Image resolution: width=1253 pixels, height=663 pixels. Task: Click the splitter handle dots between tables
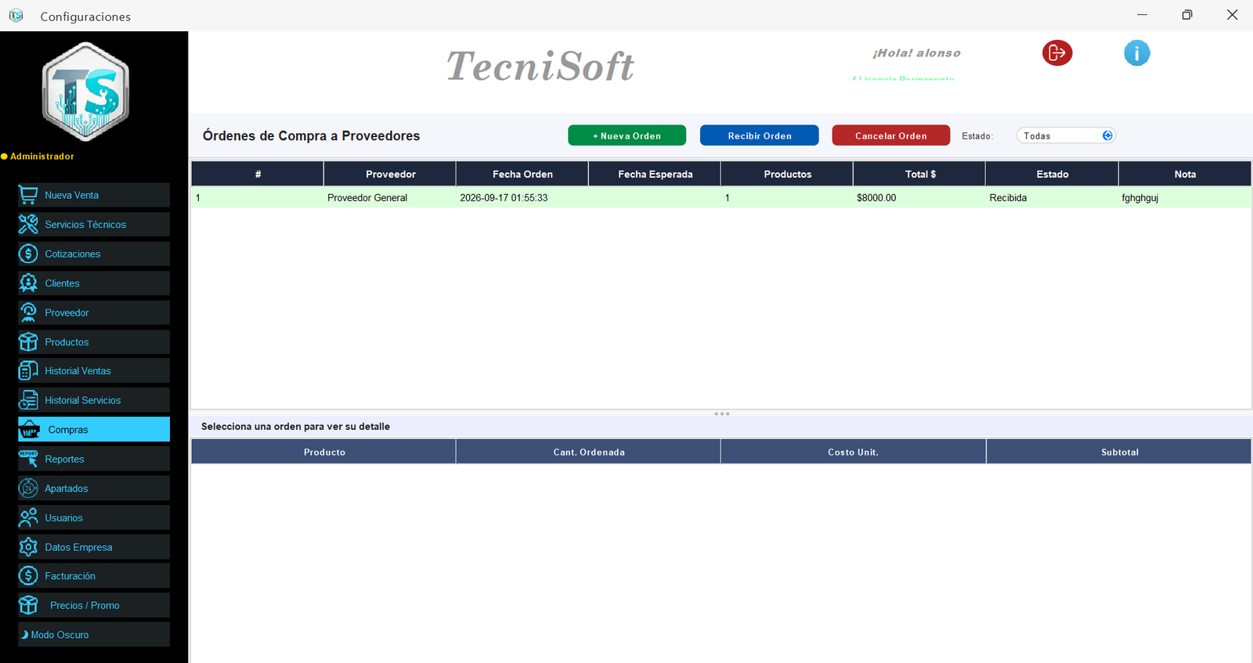pos(722,413)
